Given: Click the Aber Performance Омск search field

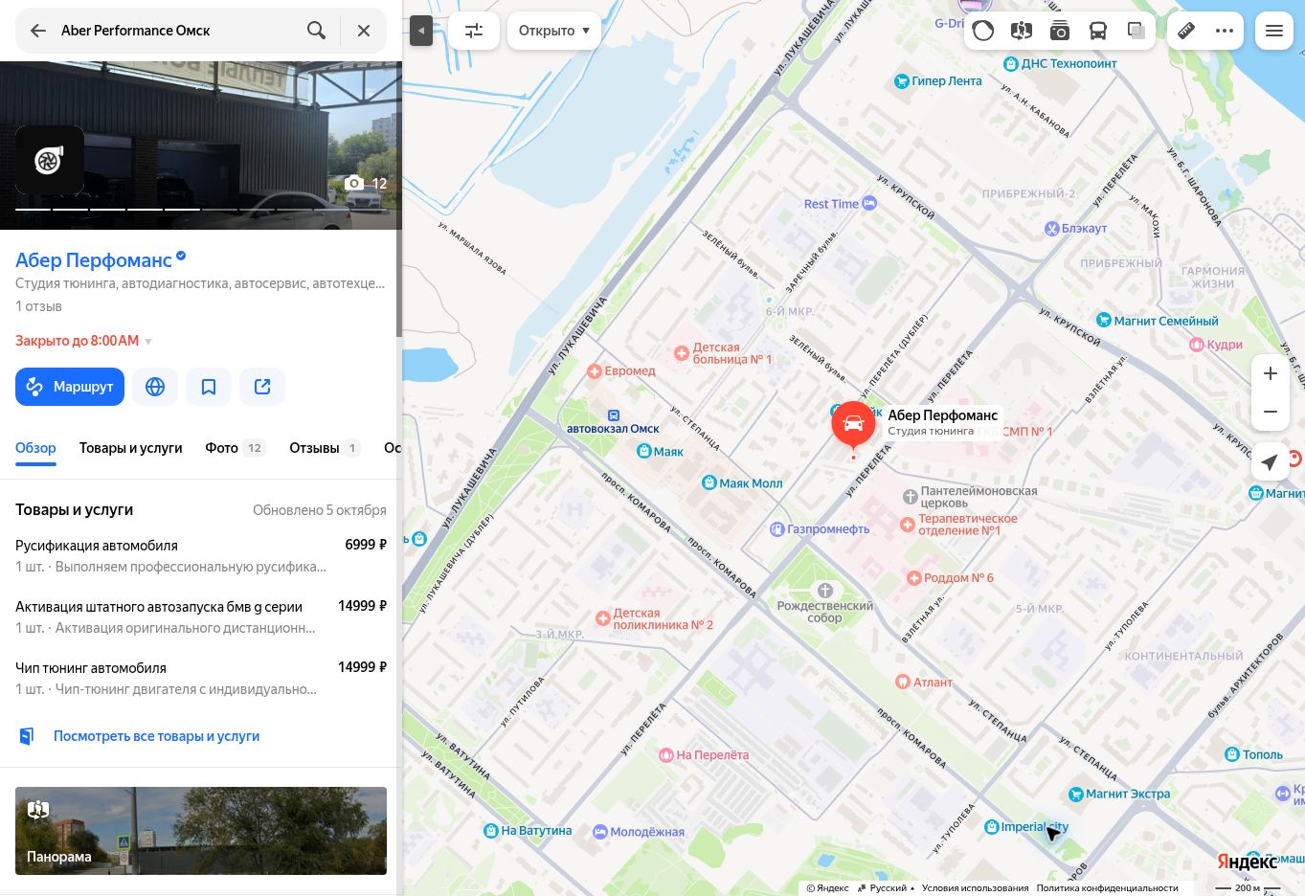Looking at the screenshot, I should click(177, 31).
